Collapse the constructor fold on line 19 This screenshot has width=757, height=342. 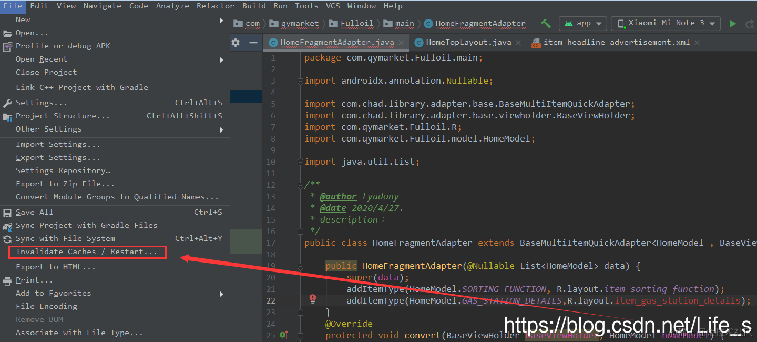[300, 266]
